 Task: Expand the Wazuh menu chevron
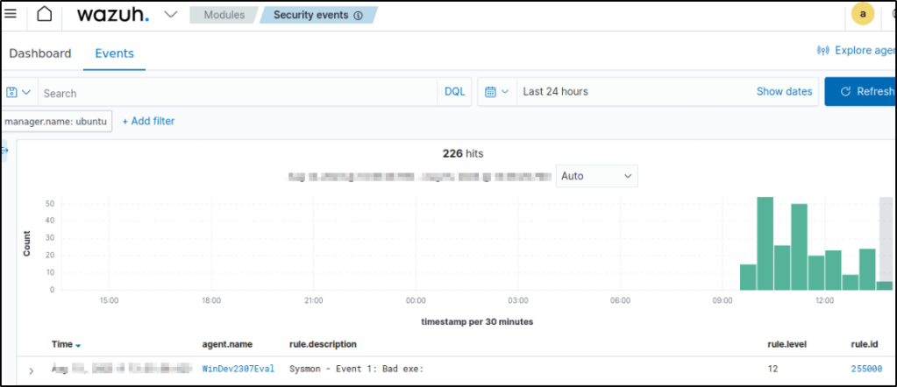[171, 15]
